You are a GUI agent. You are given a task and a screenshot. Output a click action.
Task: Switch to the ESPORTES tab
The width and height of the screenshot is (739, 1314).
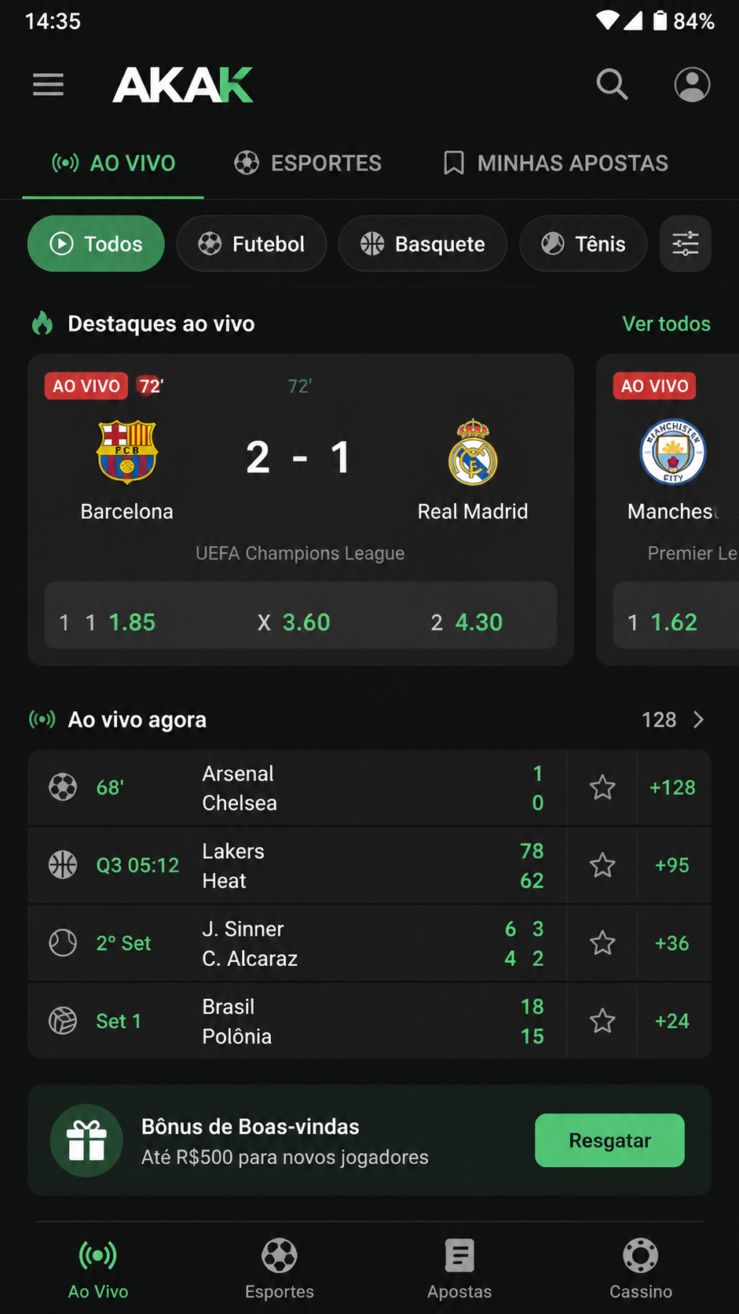tap(308, 163)
